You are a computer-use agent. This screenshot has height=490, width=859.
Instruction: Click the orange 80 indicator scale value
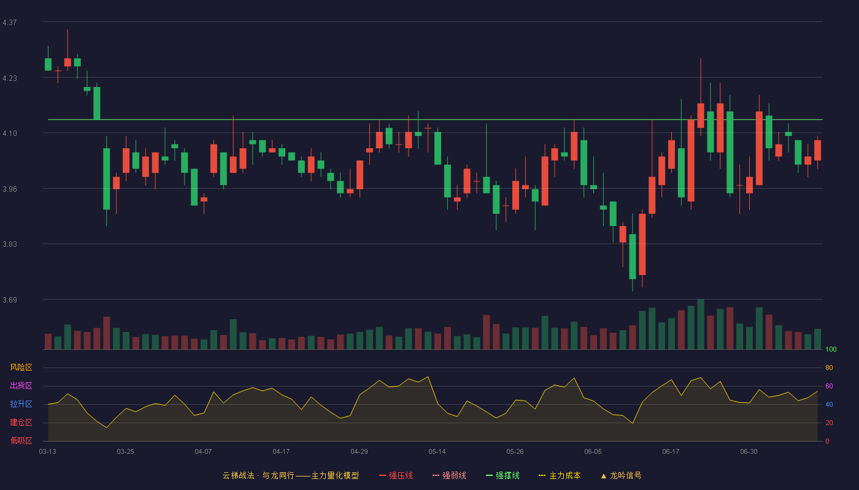tap(830, 367)
